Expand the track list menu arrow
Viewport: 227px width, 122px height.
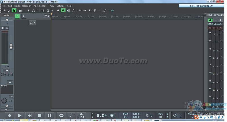pyautogui.click(x=47, y=16)
